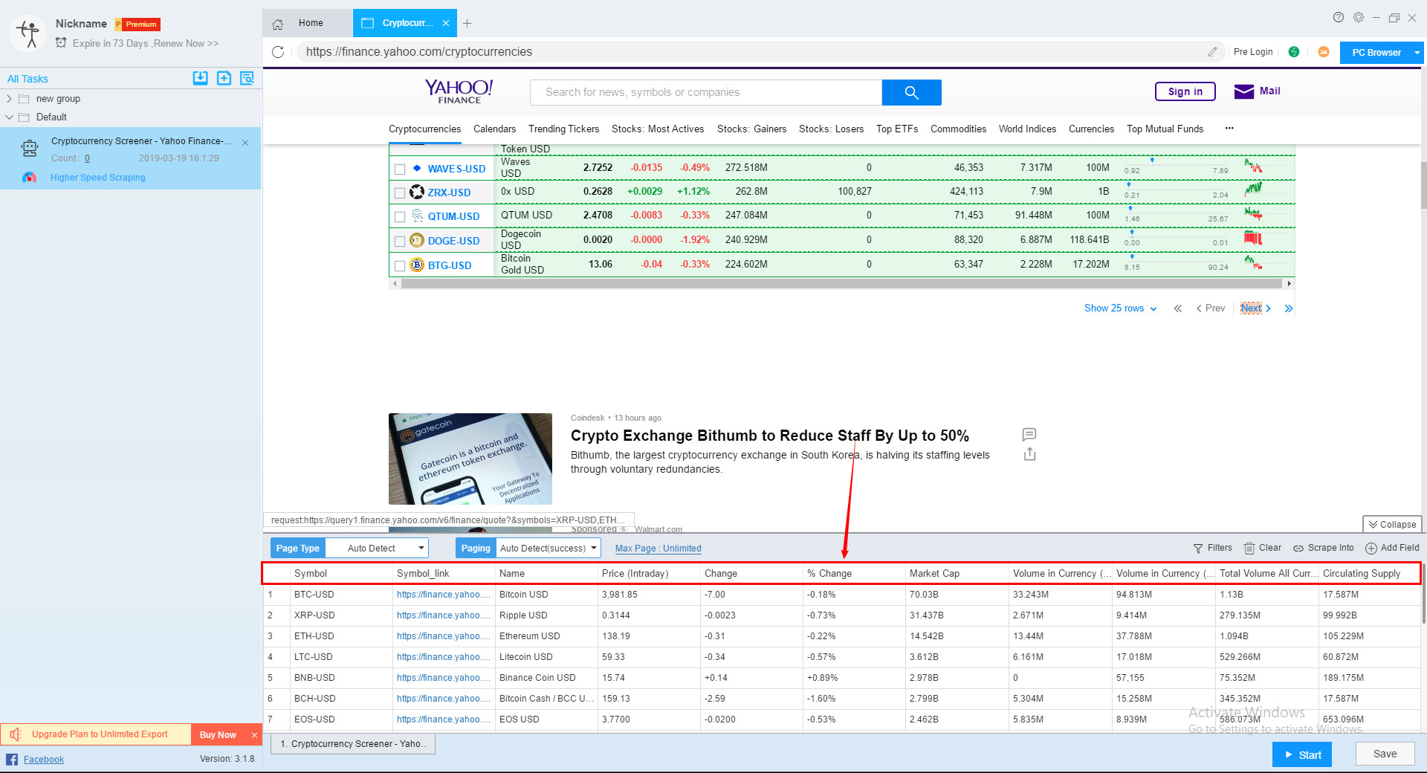Open the Paging Auto Detect dropdown

click(x=548, y=549)
